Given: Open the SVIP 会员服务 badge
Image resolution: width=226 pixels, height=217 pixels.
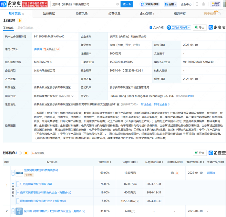Looking at the screenshot, I should [216, 4].
